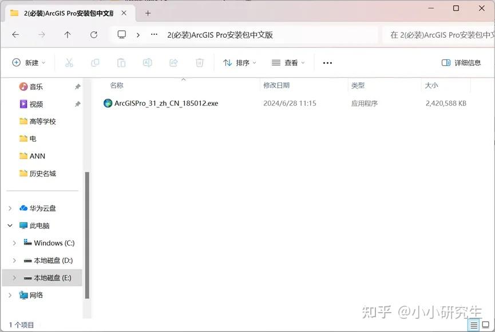Maximize the Explorer window
The width and height of the screenshot is (495, 332).
point(456,8)
